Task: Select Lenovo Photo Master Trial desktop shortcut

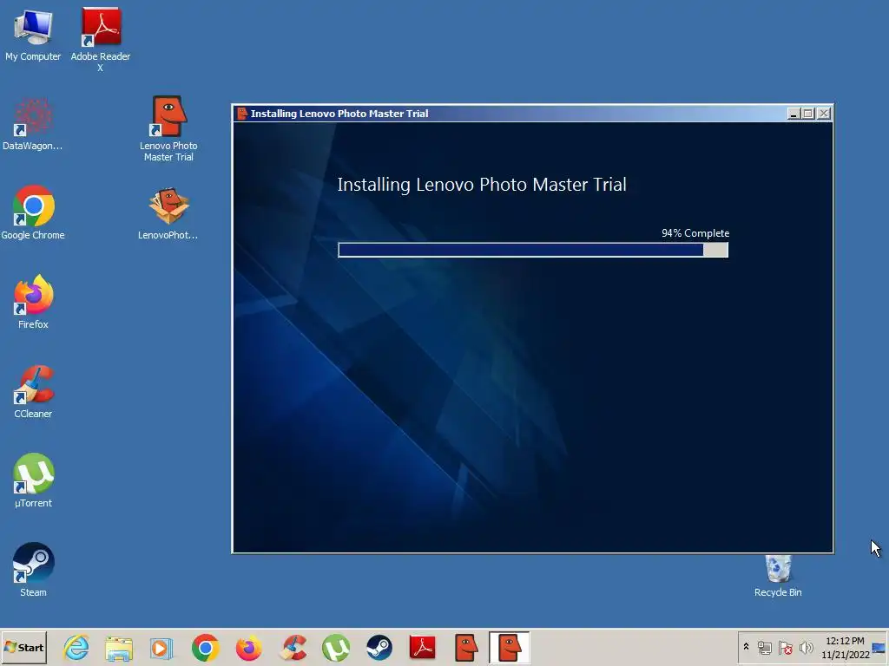Action: tap(168, 129)
